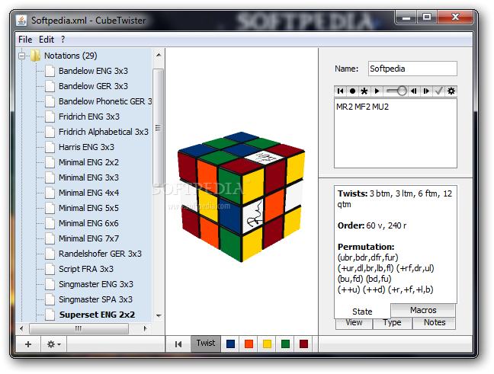Click the tree's vertical scrollbar thumb
Screen dimensions: 494x374
pyautogui.click(x=158, y=128)
